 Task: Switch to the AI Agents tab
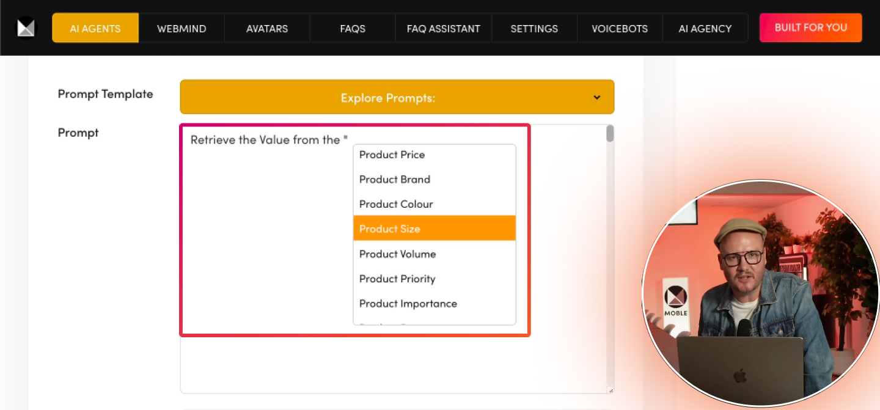click(x=95, y=29)
